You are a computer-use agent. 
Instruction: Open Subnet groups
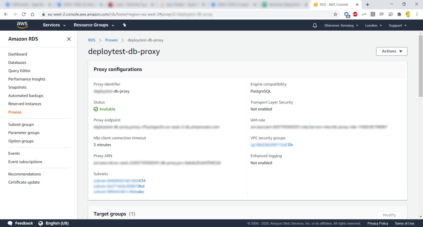click(21, 125)
